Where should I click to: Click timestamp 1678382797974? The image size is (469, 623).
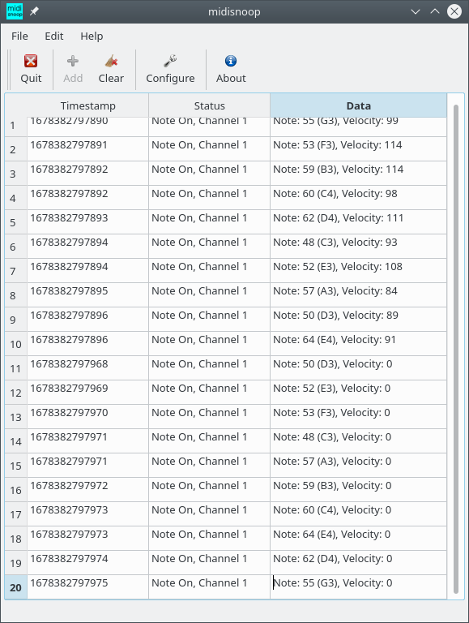88,563
